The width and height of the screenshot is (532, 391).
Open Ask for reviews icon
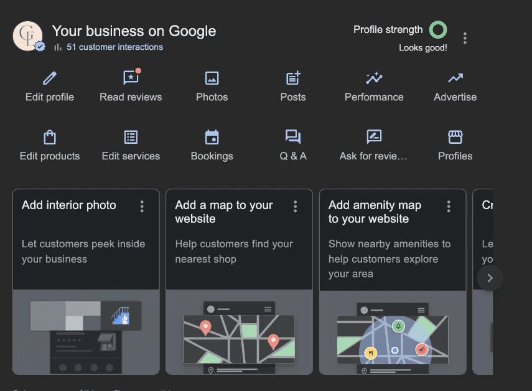click(374, 137)
